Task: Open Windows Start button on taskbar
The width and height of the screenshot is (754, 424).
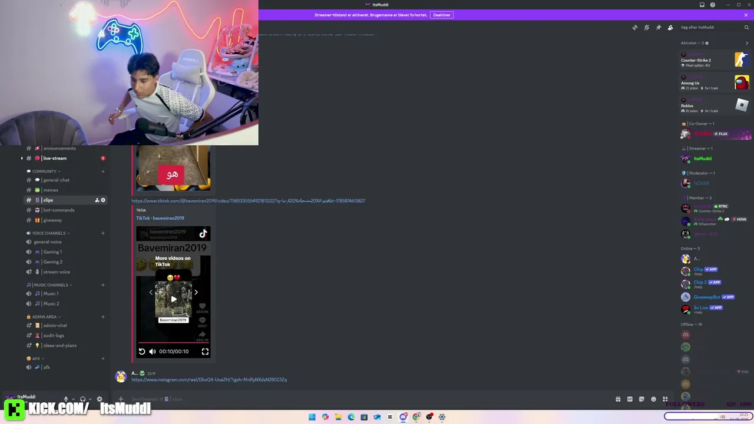Action: [x=312, y=417]
